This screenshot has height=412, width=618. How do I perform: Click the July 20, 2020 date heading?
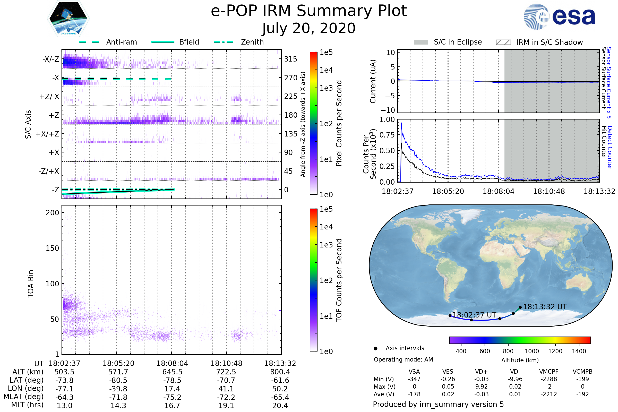point(309,28)
